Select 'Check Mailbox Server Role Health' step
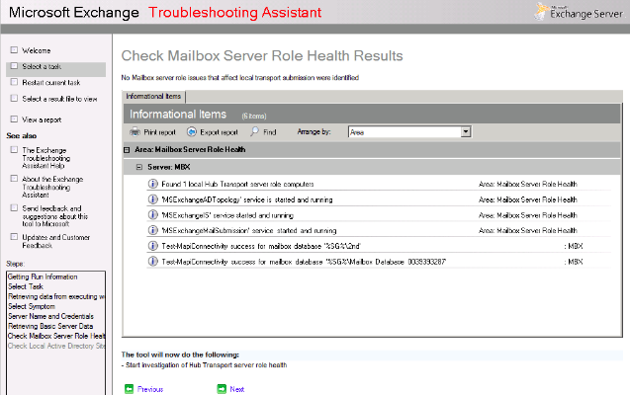630x395 pixels. [56, 336]
